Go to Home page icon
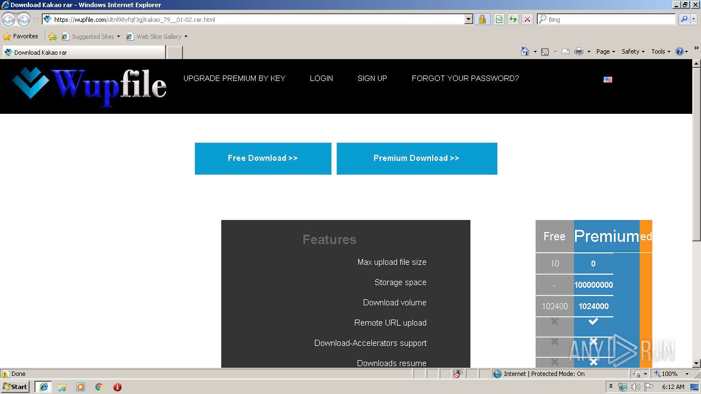Image resolution: width=701 pixels, height=394 pixels. [x=525, y=51]
